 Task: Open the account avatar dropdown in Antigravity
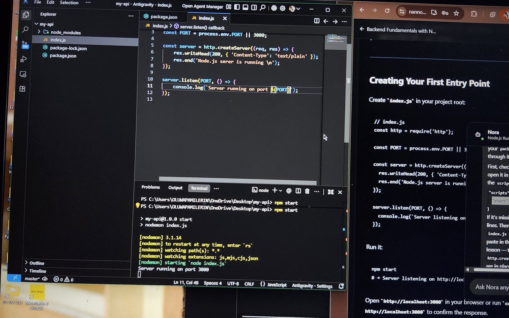coord(295,8)
